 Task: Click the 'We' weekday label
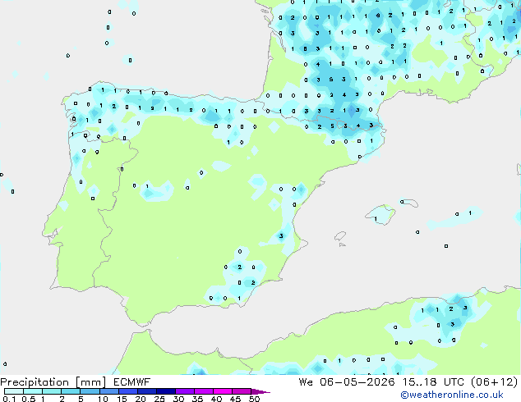tap(306, 382)
